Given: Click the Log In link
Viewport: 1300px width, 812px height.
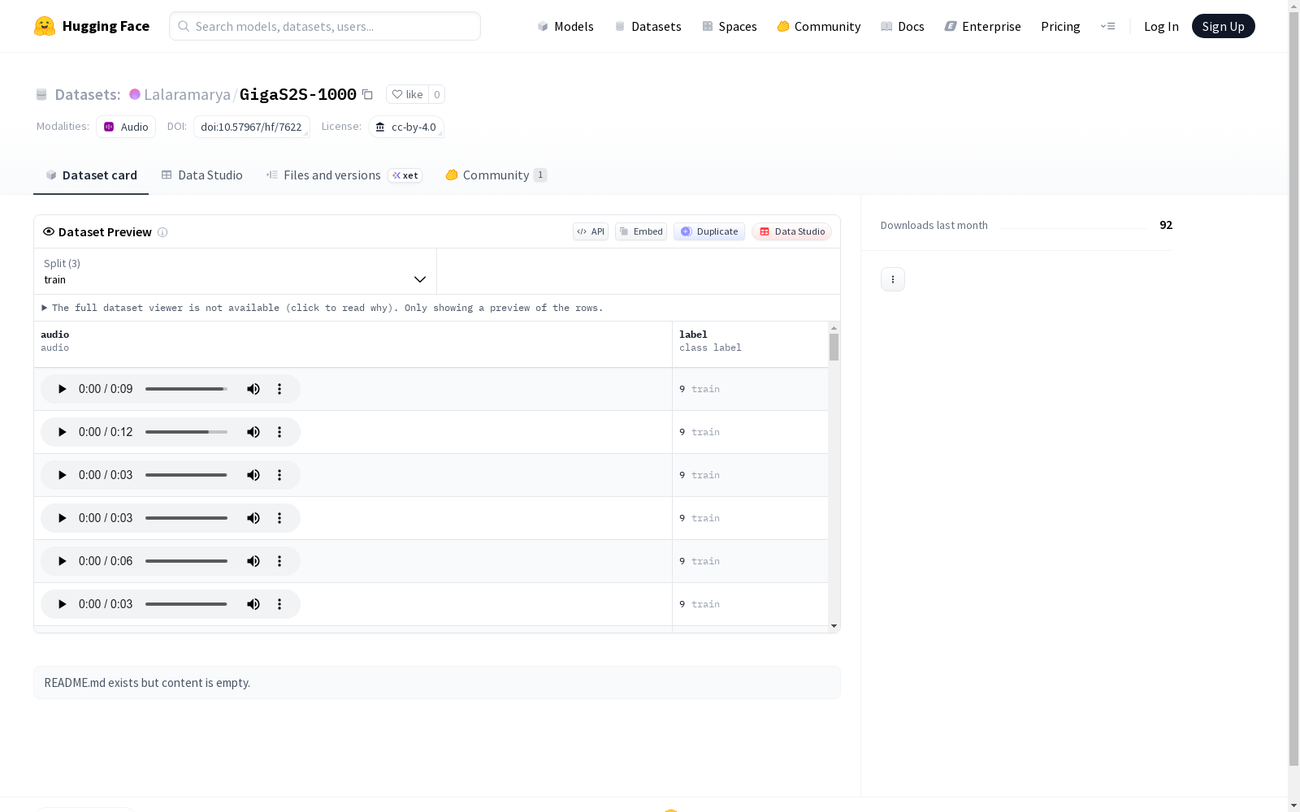Looking at the screenshot, I should click(x=1161, y=26).
